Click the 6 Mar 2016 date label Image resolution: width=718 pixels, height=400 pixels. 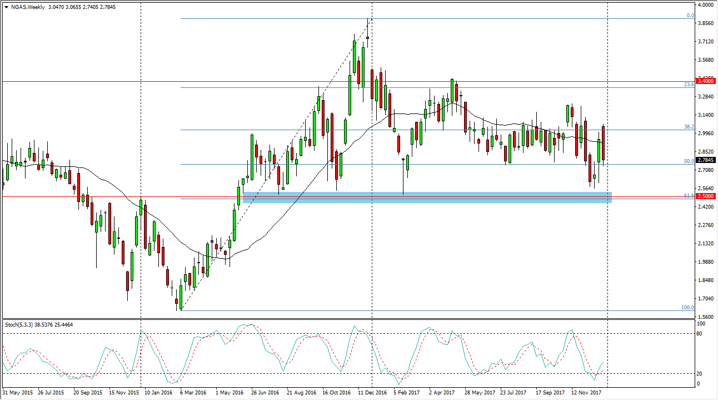click(x=192, y=393)
